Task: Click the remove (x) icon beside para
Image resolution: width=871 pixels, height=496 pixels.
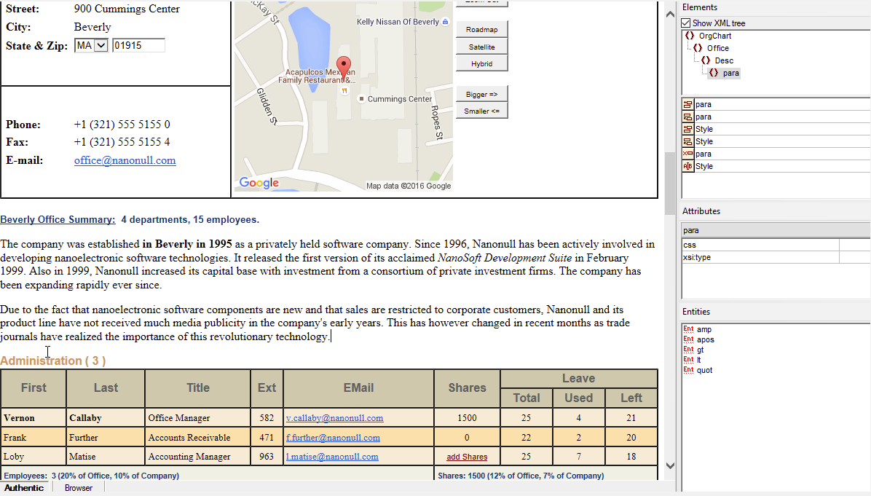Action: (x=687, y=154)
